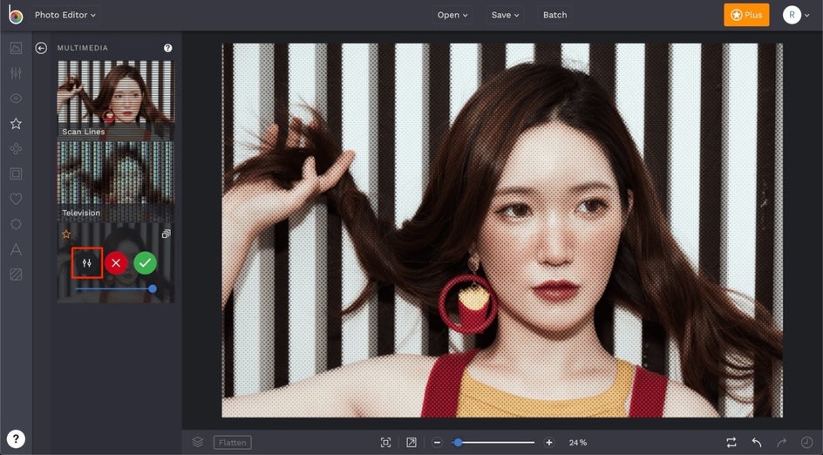This screenshot has width=823, height=455.
Task: Open effect settings sliders icon
Action: (x=87, y=263)
